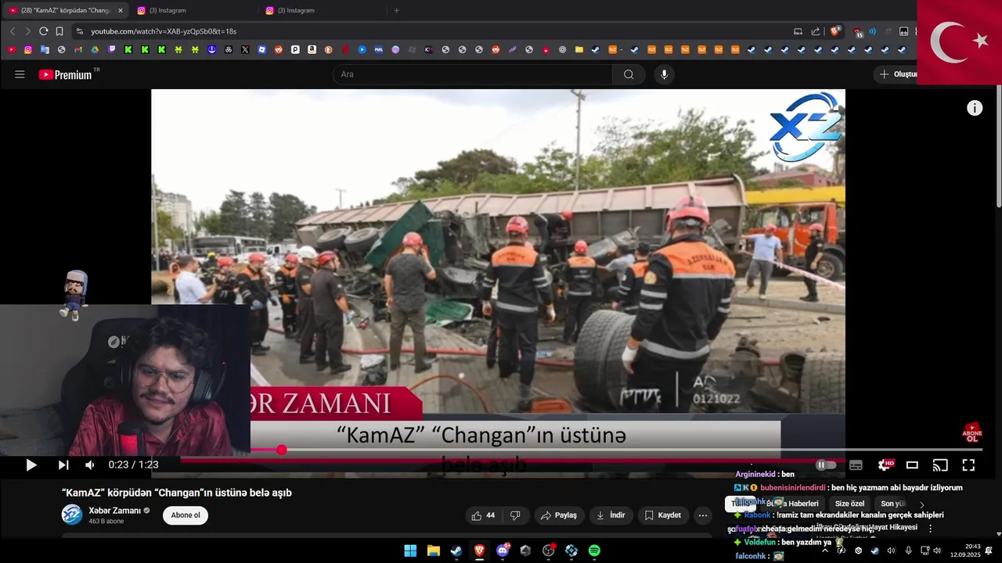Image resolution: width=1002 pixels, height=563 pixels.
Task: Switch to the first Instagram tab
Action: [193, 10]
